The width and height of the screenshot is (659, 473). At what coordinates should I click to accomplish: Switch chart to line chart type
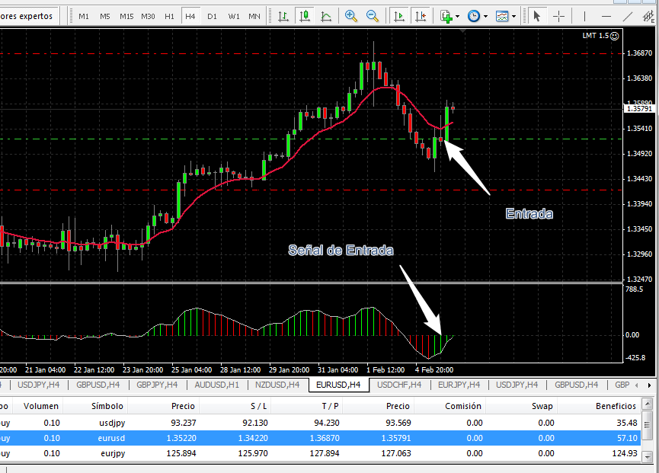tap(326, 17)
